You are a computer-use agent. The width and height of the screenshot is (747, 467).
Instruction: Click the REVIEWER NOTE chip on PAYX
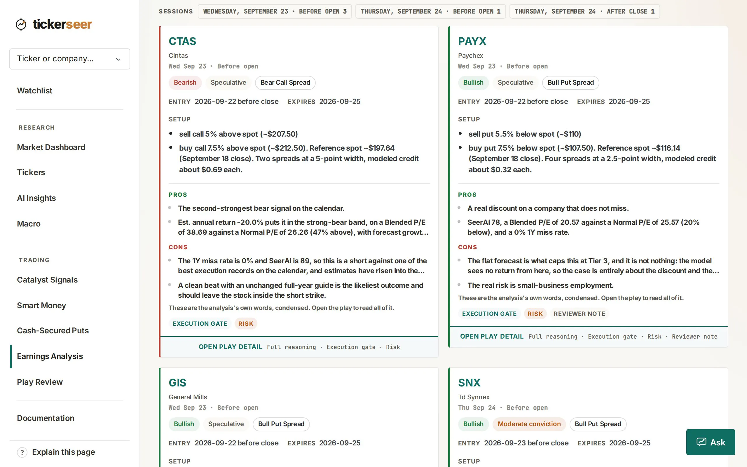pyautogui.click(x=580, y=314)
